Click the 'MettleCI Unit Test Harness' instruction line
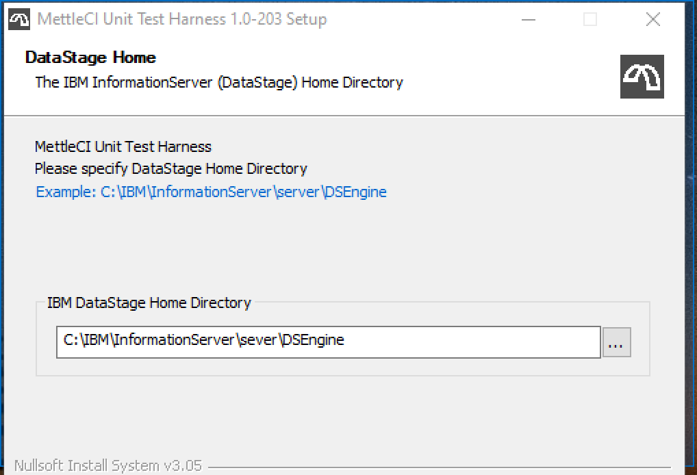The width and height of the screenshot is (697, 475). [x=123, y=146]
